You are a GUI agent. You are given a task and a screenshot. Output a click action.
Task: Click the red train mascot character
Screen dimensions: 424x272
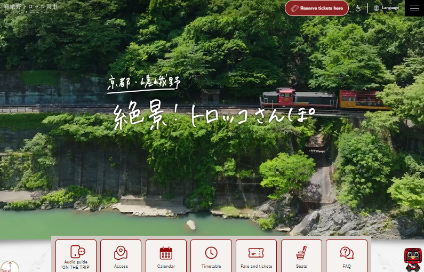413,259
